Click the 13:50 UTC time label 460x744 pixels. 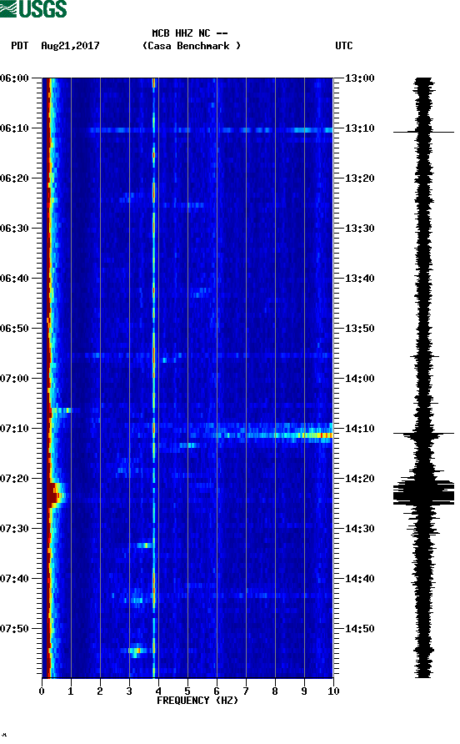359,329
